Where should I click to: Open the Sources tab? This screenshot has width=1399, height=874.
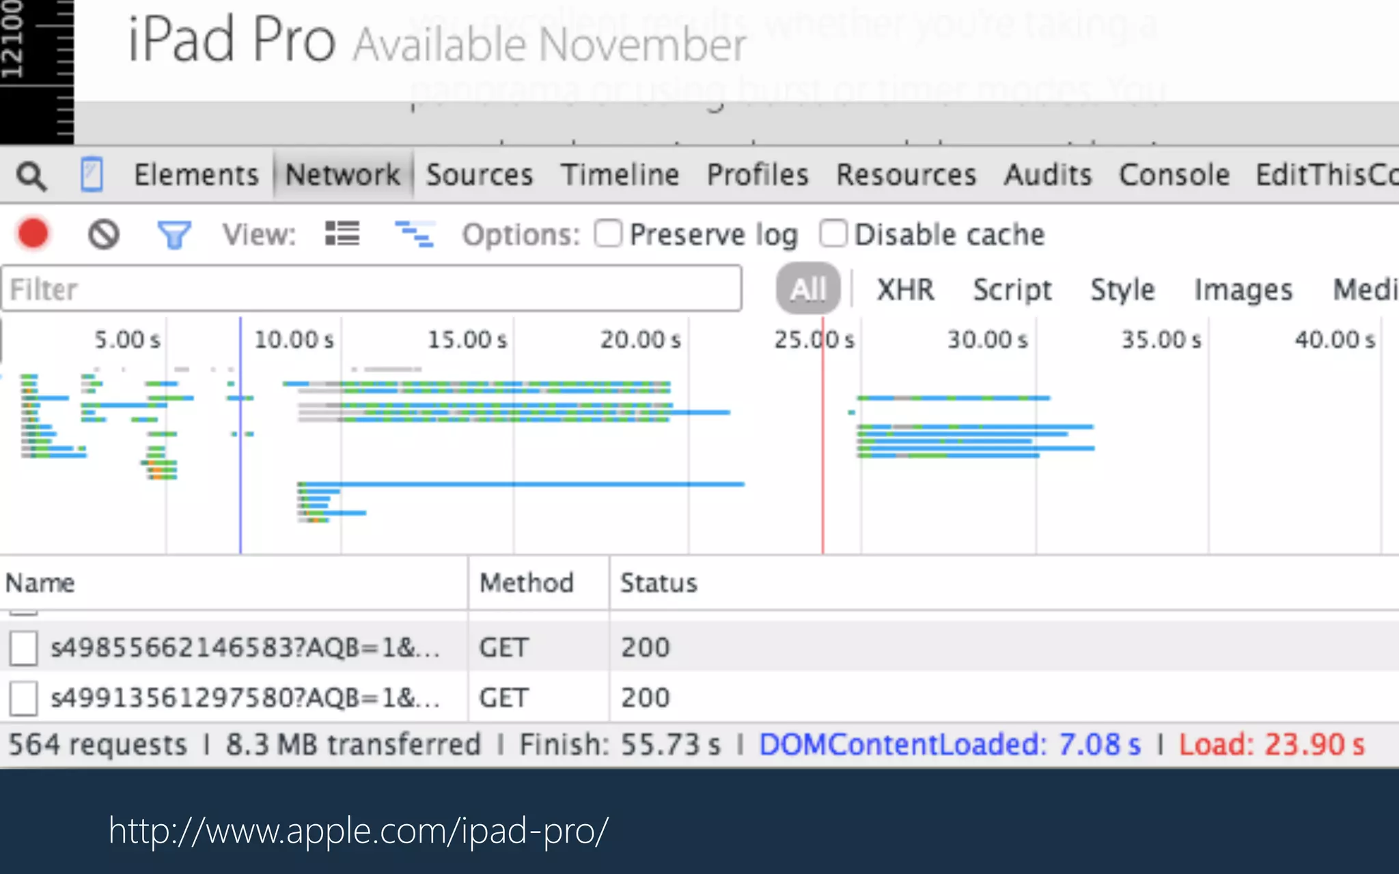tap(480, 175)
